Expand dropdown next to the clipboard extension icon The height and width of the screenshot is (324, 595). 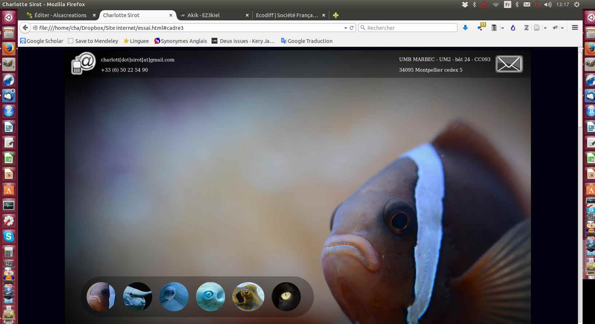503,28
